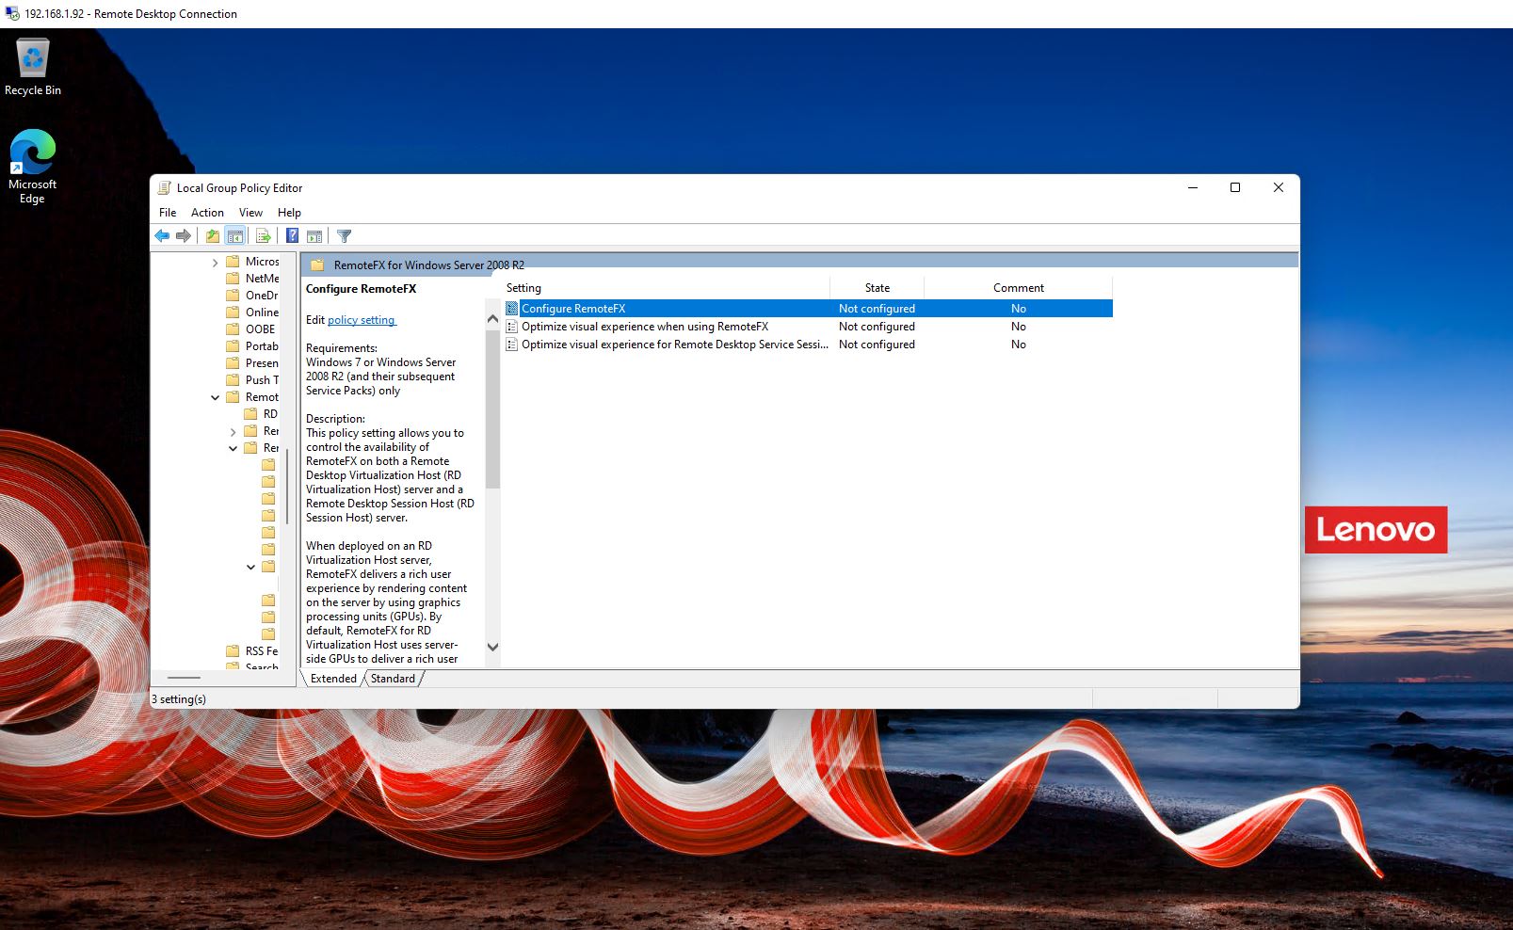This screenshot has height=930, width=1513.
Task: Open Help via the question mark icon
Action: point(293,236)
